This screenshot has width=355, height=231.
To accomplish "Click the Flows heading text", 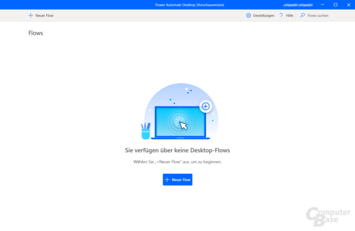I will click(35, 33).
